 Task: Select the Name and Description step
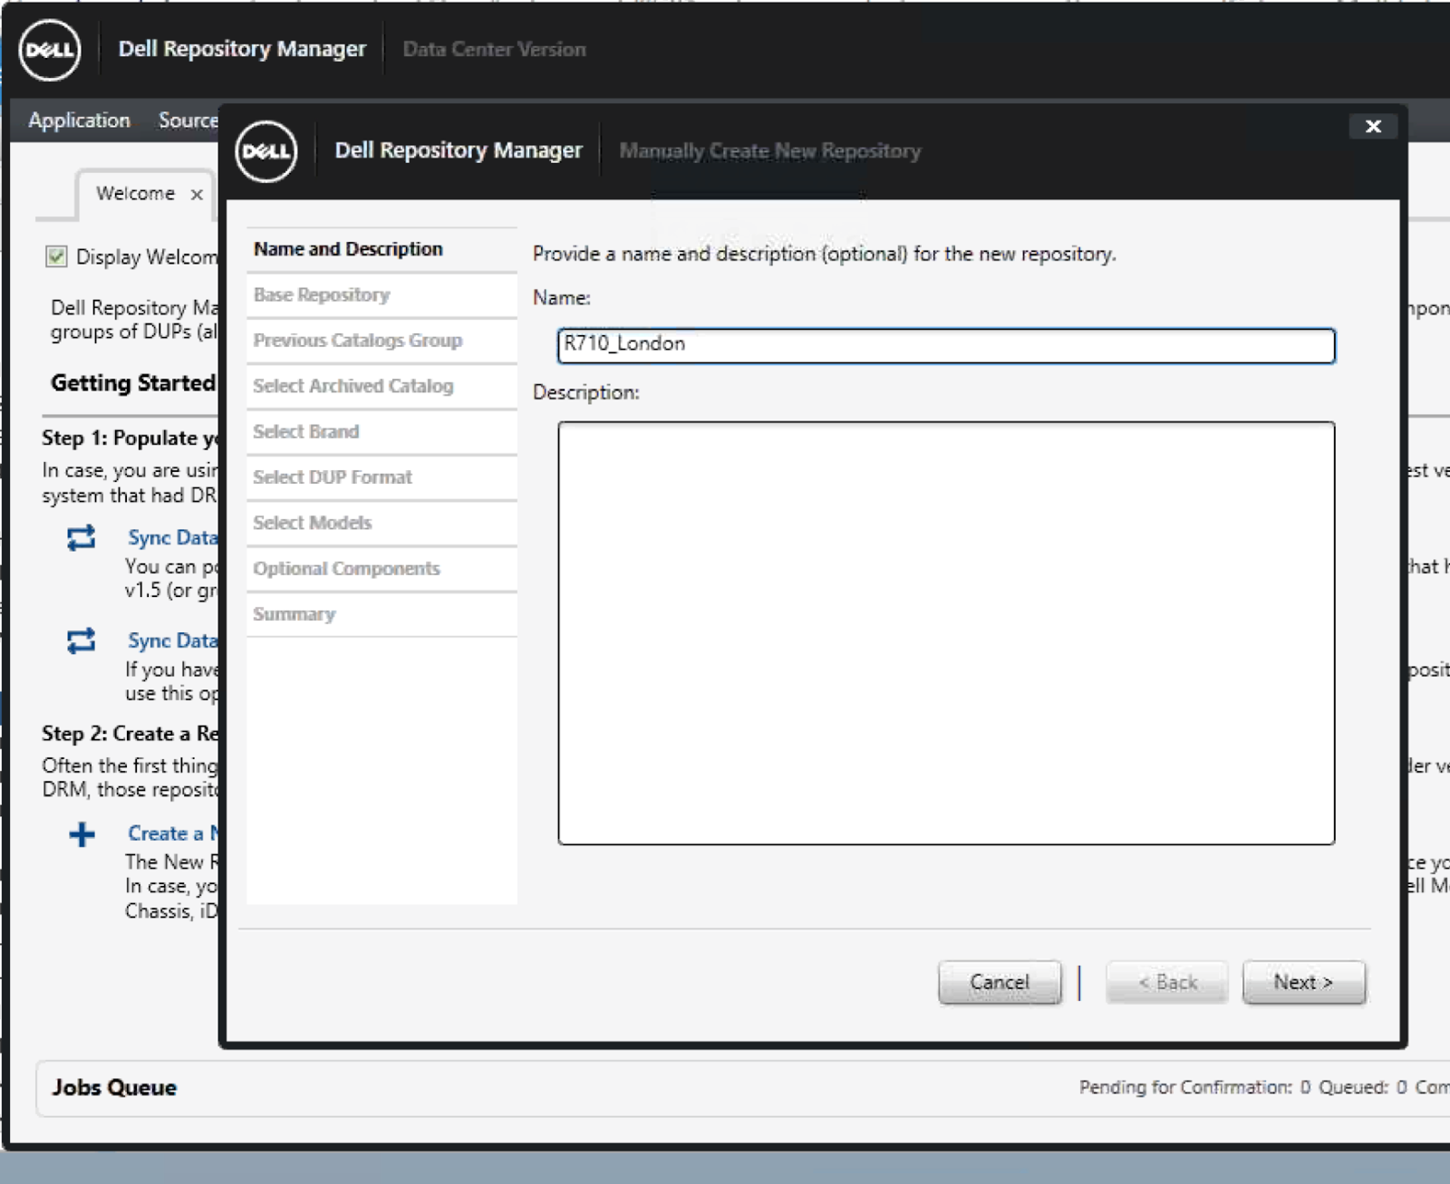pyautogui.click(x=382, y=249)
